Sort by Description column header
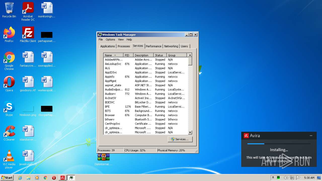The height and width of the screenshot is (181, 322). click(143, 55)
